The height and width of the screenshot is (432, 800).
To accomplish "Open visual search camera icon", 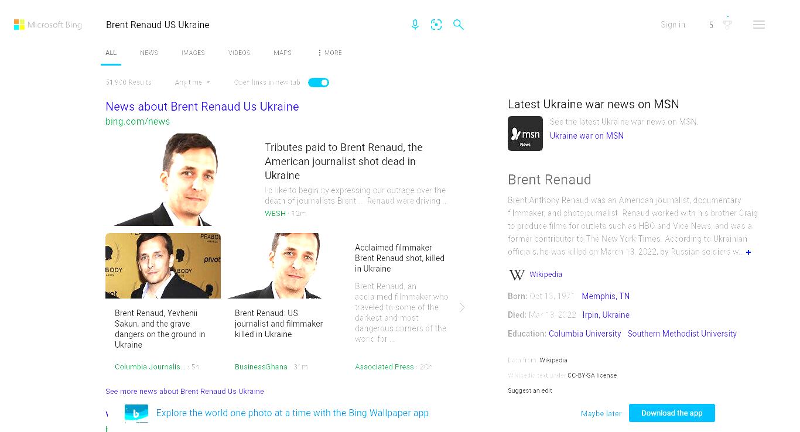I will pos(436,25).
